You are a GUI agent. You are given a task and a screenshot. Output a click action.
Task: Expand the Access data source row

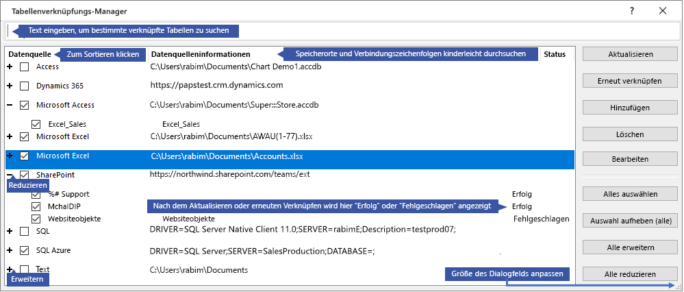point(10,66)
